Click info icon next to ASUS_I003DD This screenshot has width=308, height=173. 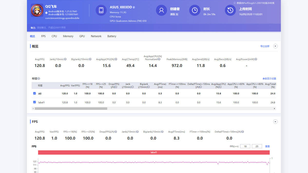(x=134, y=7)
